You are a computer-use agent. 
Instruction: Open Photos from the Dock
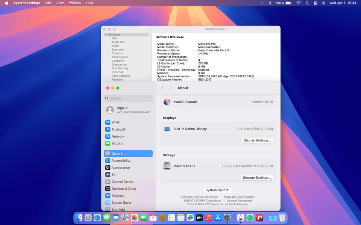point(135,217)
